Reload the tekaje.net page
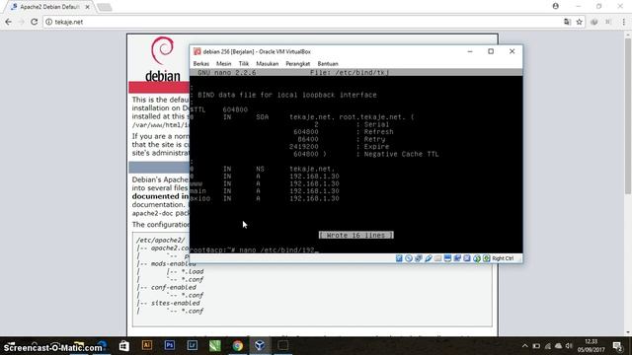Screen dimensions: 632x355 35,22
